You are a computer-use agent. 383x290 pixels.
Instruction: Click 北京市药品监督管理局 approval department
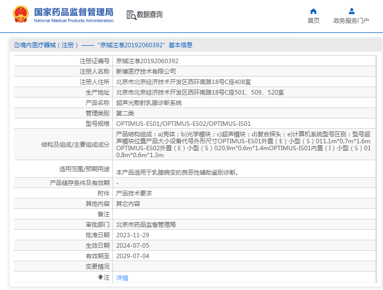146,225
